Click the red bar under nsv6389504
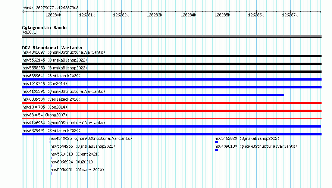This screenshot has height=188, width=332. click(x=172, y=103)
